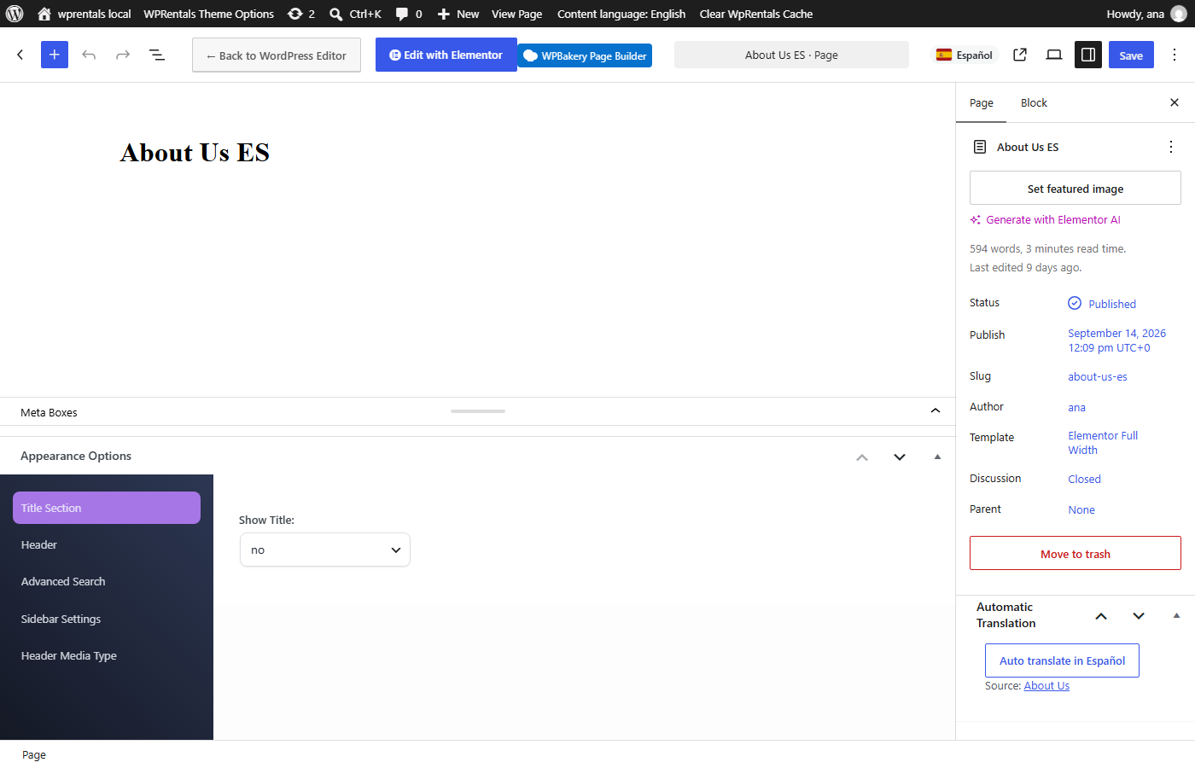The image size is (1195, 768).
Task: Open the About Us source link
Action: click(x=1046, y=685)
